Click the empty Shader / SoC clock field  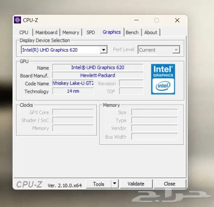click(73, 120)
